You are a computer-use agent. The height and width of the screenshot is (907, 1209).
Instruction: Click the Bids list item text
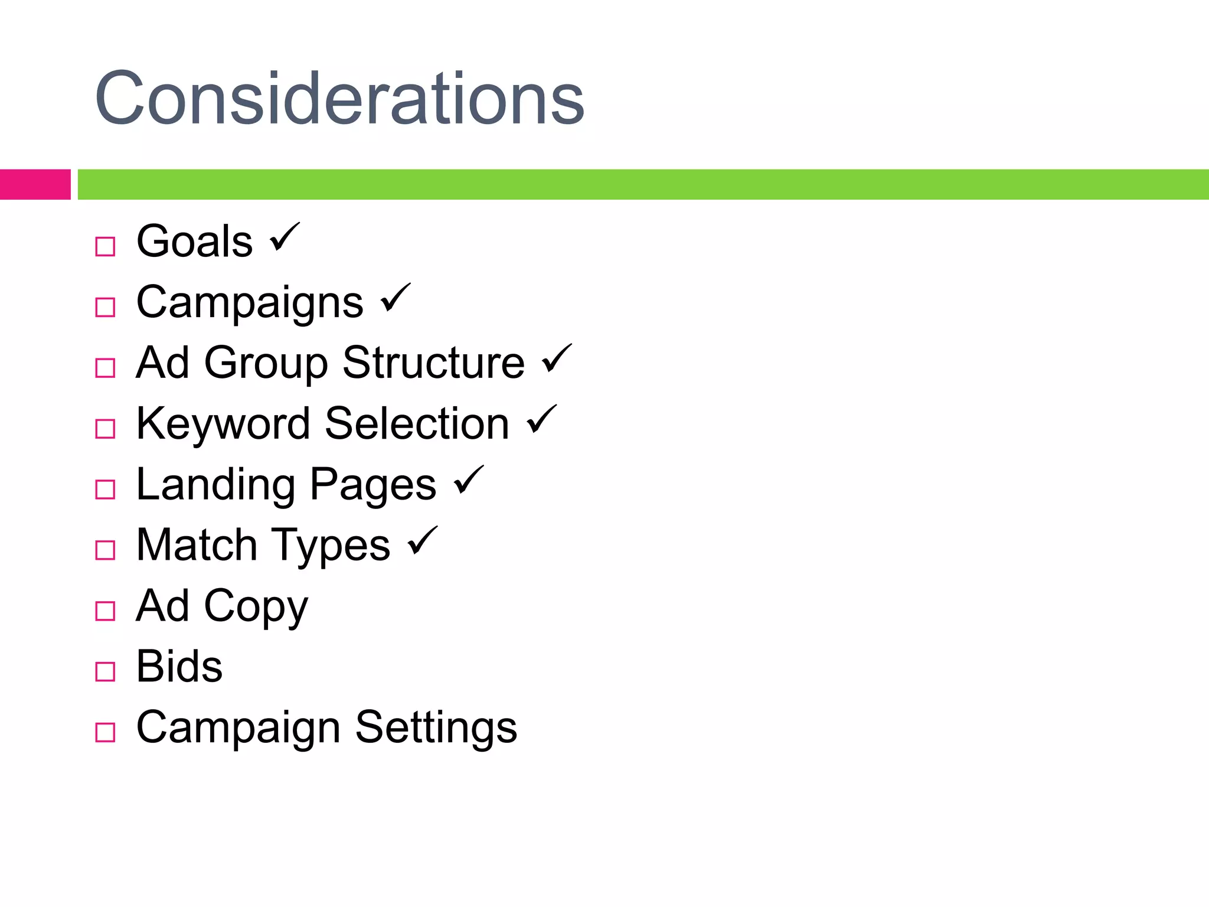tap(179, 666)
